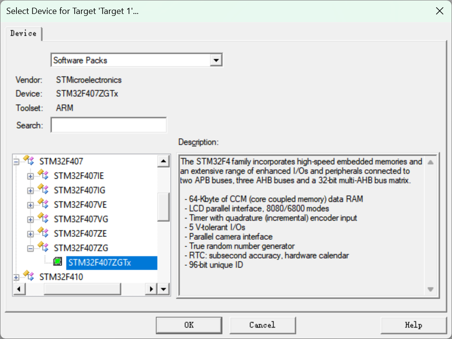
Task: Click the ARM toolset value
Action: click(65, 108)
